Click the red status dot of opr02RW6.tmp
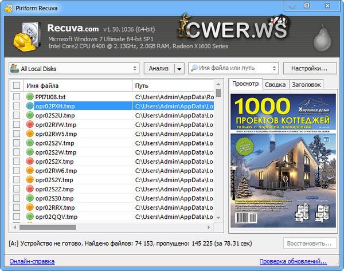Screen dimensions: 344x271 click(30, 170)
